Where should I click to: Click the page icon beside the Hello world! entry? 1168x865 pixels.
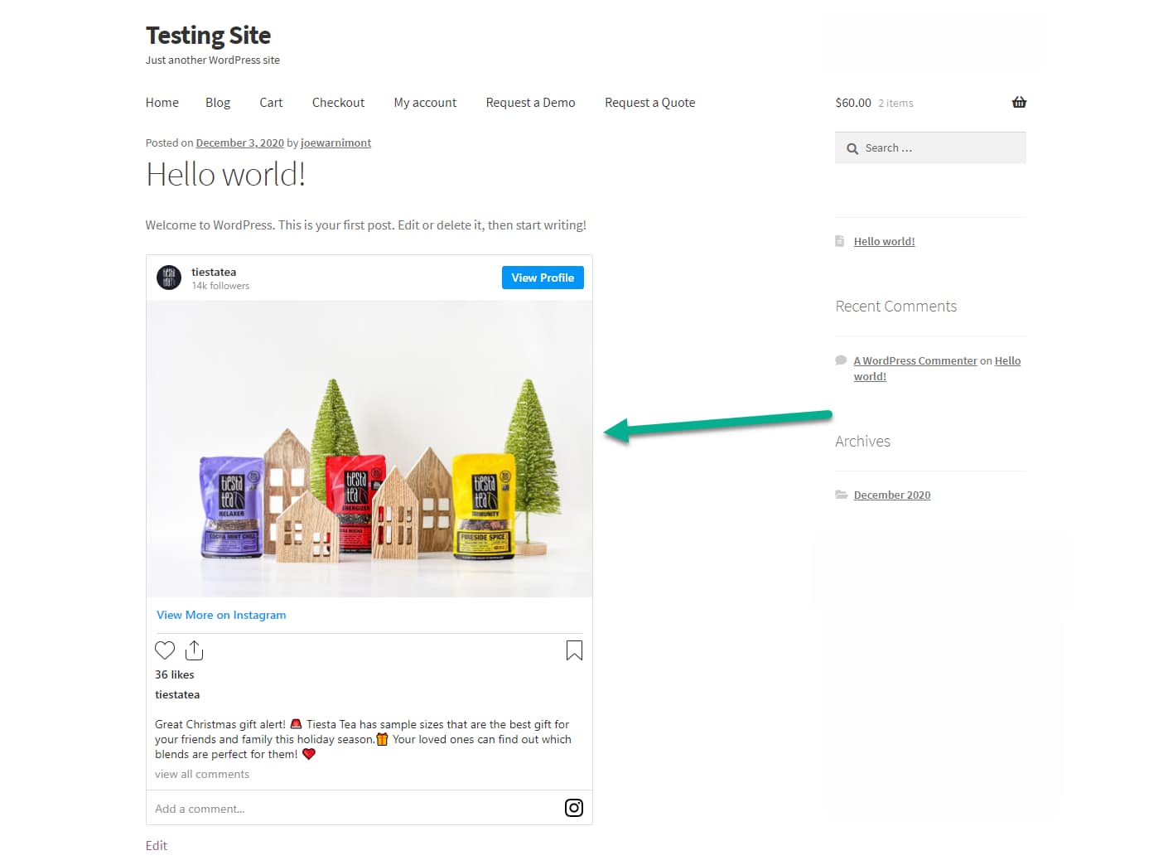[x=840, y=240]
